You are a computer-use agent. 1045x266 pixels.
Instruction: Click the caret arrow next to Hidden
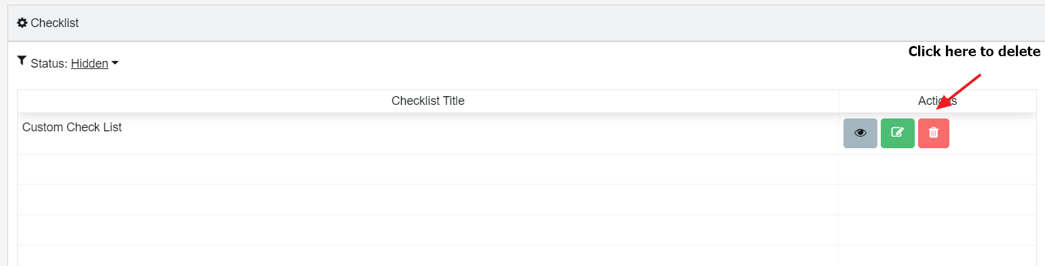(115, 64)
